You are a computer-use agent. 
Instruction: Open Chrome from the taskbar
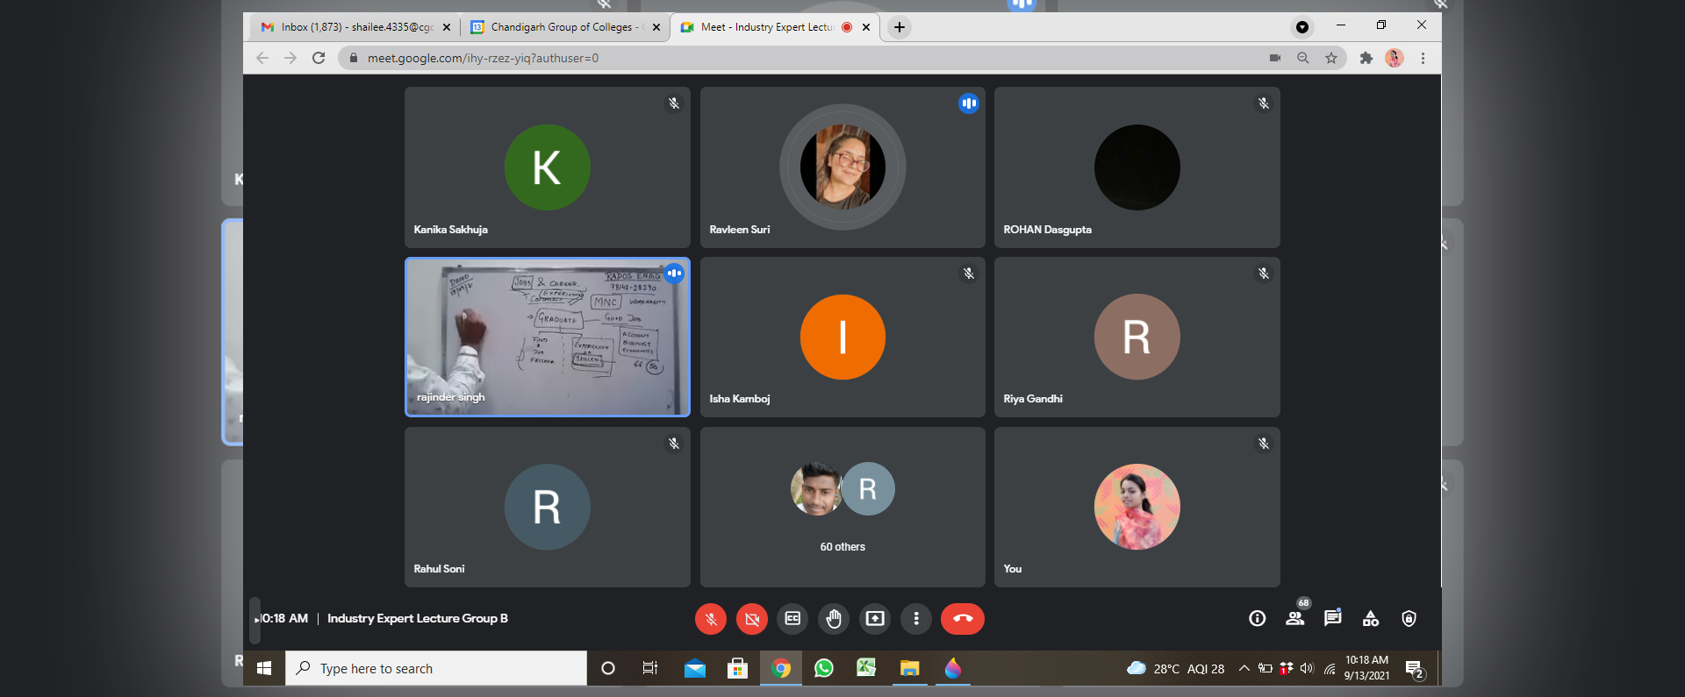[781, 668]
